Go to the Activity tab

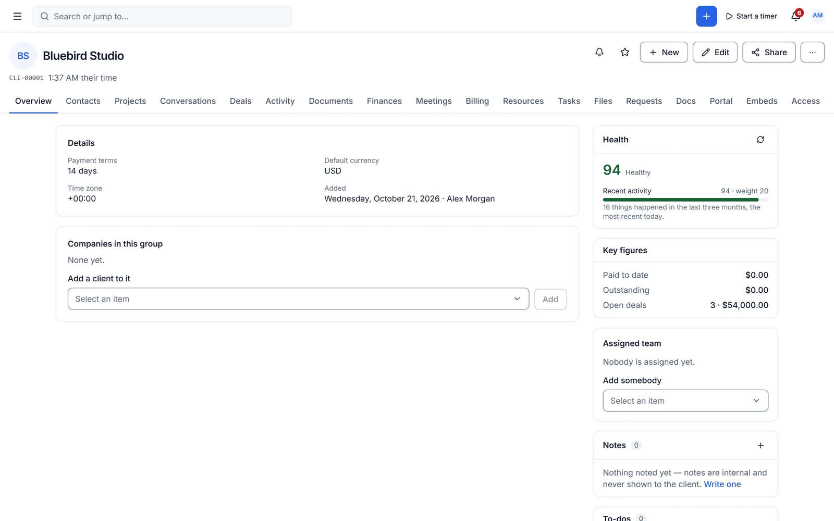[280, 101]
